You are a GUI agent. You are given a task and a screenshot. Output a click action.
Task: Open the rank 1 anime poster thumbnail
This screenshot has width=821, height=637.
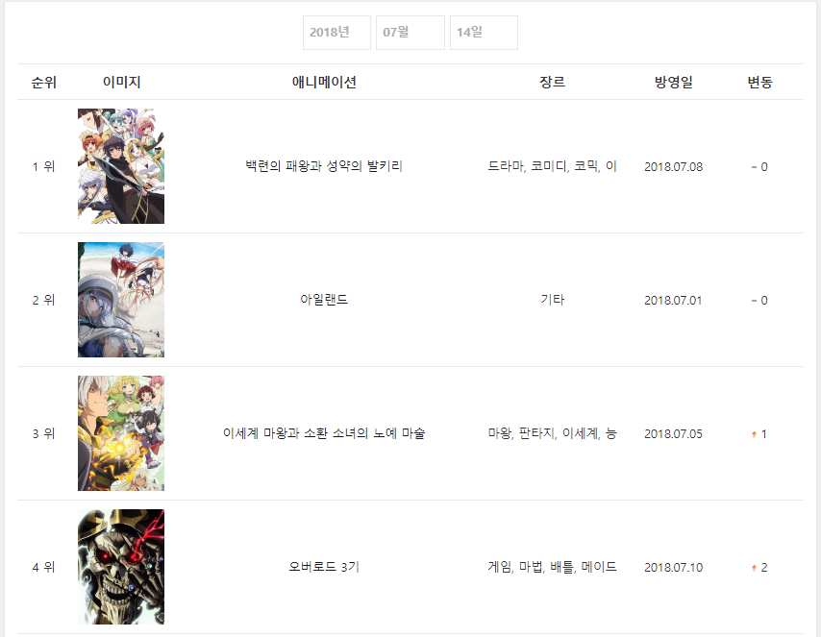(121, 166)
